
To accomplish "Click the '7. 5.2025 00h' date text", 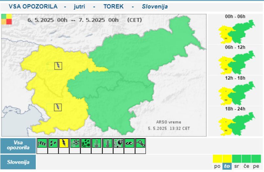I will pos(99,20).
